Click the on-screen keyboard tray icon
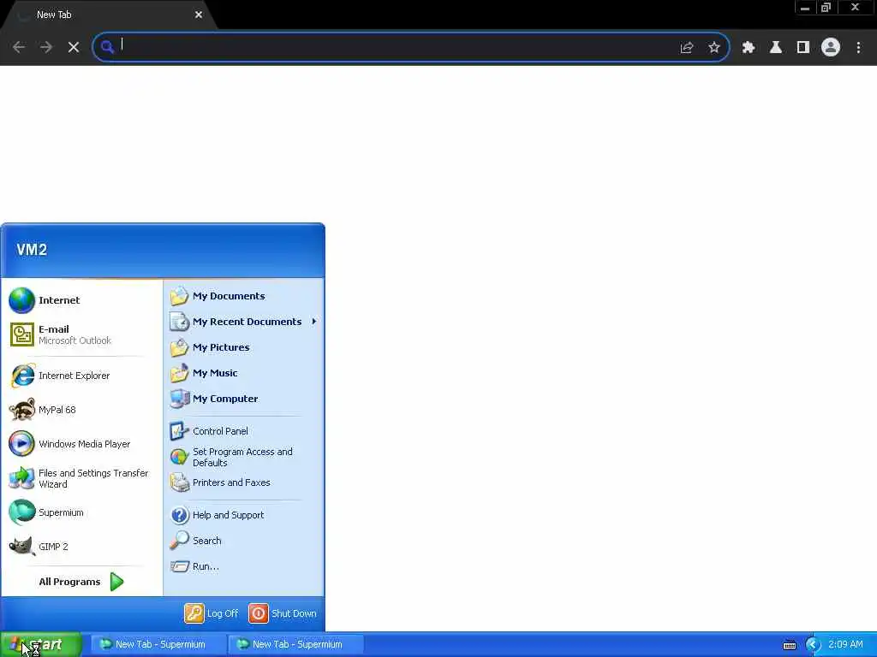 pyautogui.click(x=790, y=645)
